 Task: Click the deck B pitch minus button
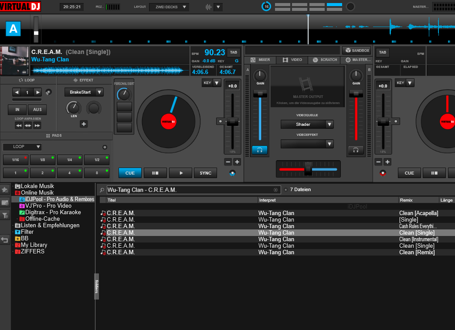coord(378,162)
